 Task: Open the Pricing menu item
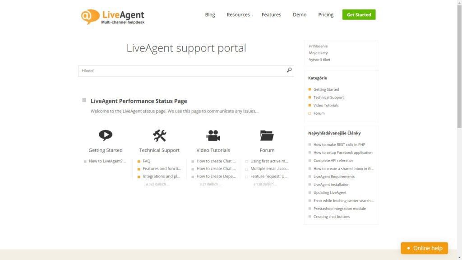coord(325,14)
